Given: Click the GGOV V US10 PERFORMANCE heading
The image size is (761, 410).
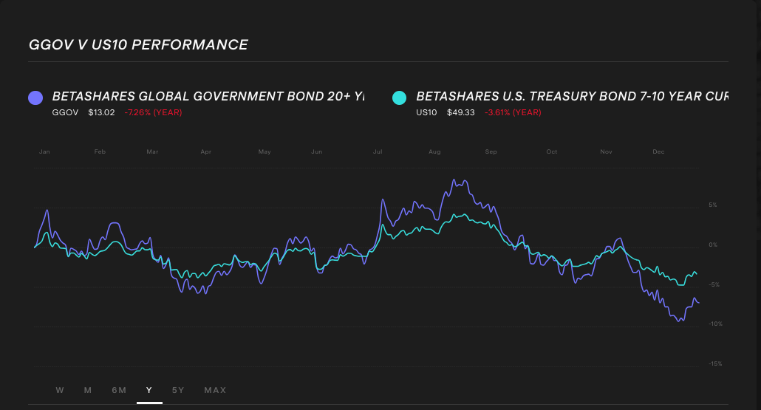Looking at the screenshot, I should (138, 44).
